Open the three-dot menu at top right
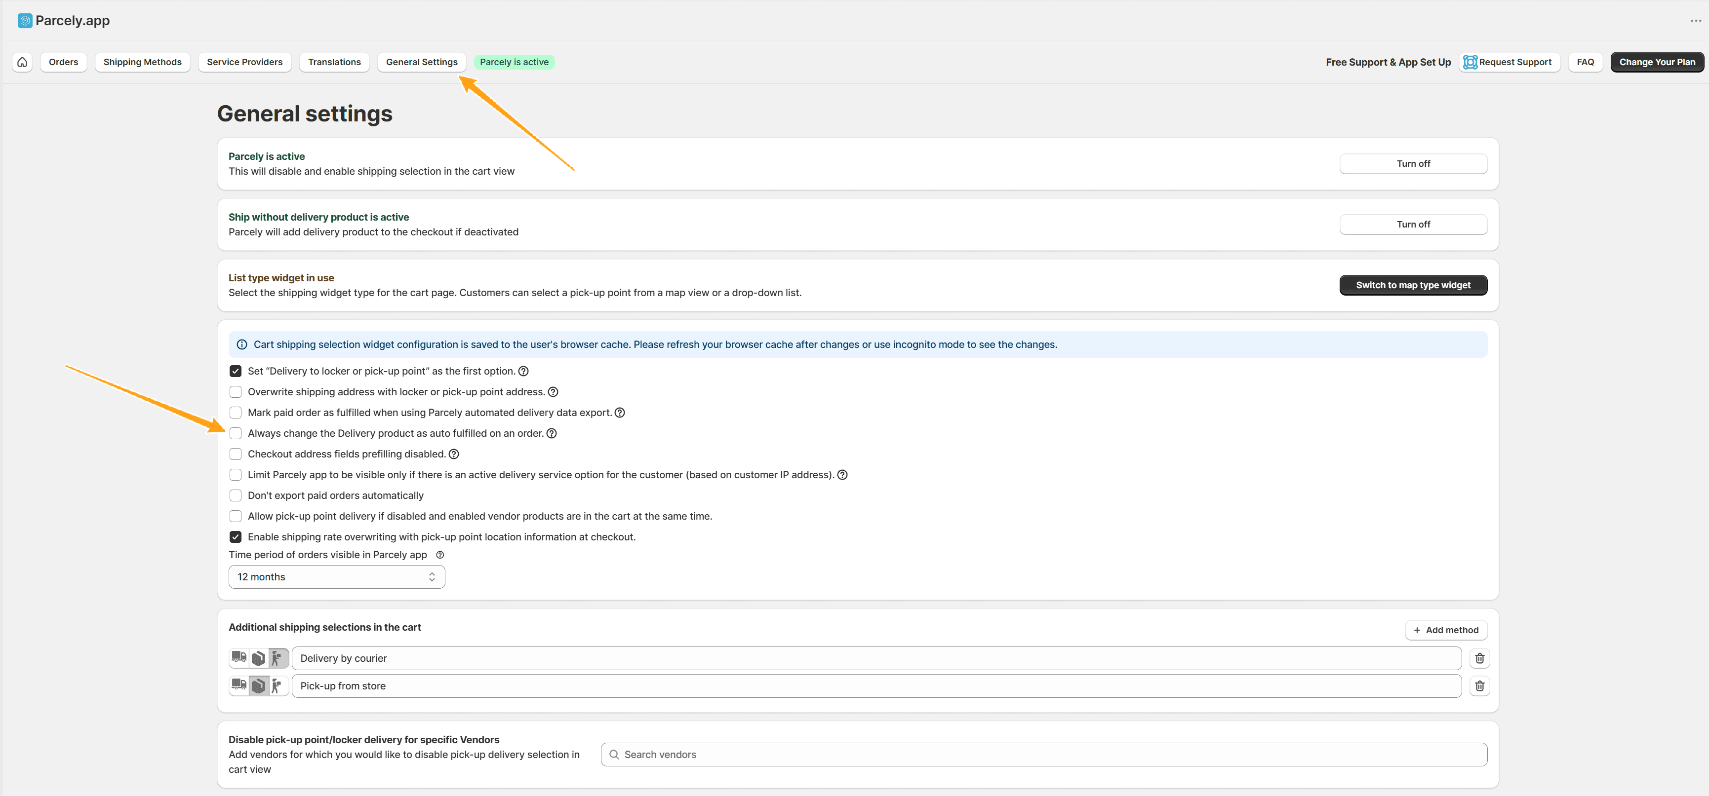The image size is (1709, 796). (x=1695, y=21)
